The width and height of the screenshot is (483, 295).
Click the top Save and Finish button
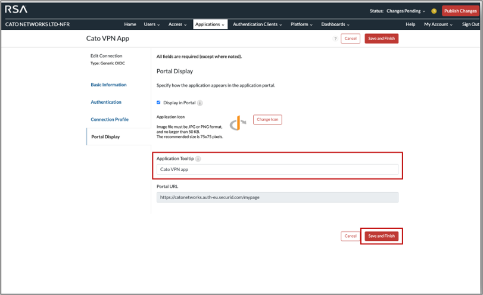click(381, 39)
